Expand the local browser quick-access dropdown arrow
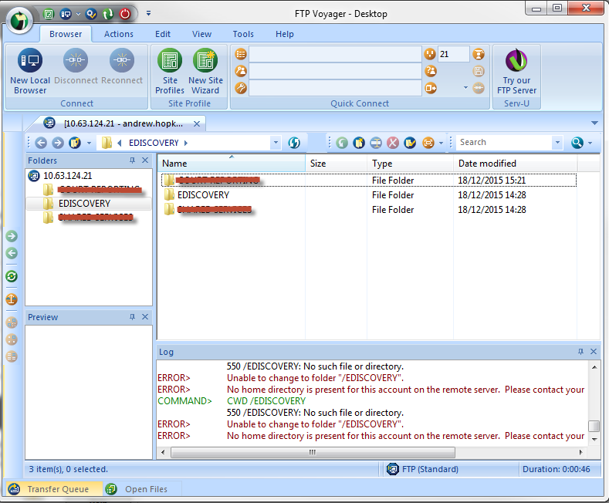Image resolution: width=609 pixels, height=503 pixels. click(x=78, y=15)
